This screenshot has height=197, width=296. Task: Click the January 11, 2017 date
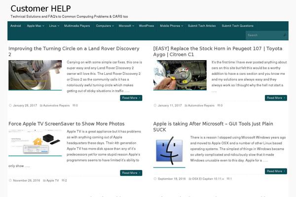(170, 105)
